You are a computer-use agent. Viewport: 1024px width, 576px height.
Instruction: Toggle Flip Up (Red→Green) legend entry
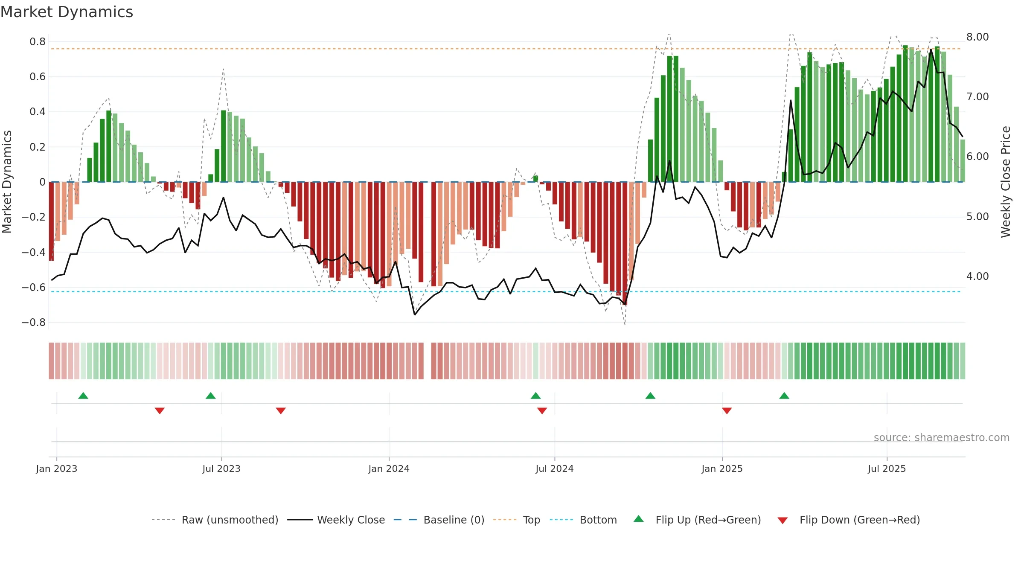point(697,520)
